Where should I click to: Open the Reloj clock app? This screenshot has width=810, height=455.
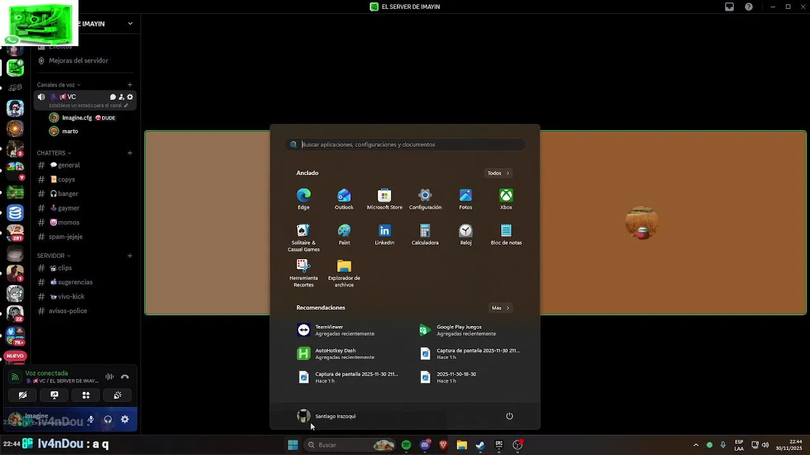[466, 234]
